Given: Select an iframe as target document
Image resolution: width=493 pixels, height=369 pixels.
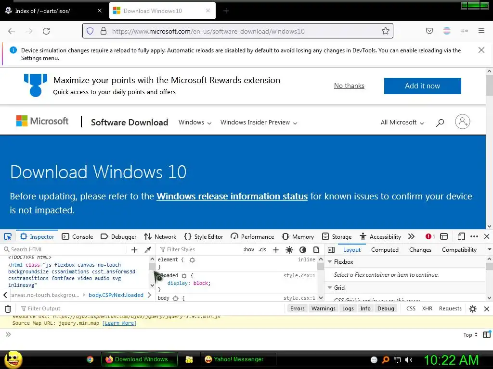Looking at the screenshot, I should point(444,236).
